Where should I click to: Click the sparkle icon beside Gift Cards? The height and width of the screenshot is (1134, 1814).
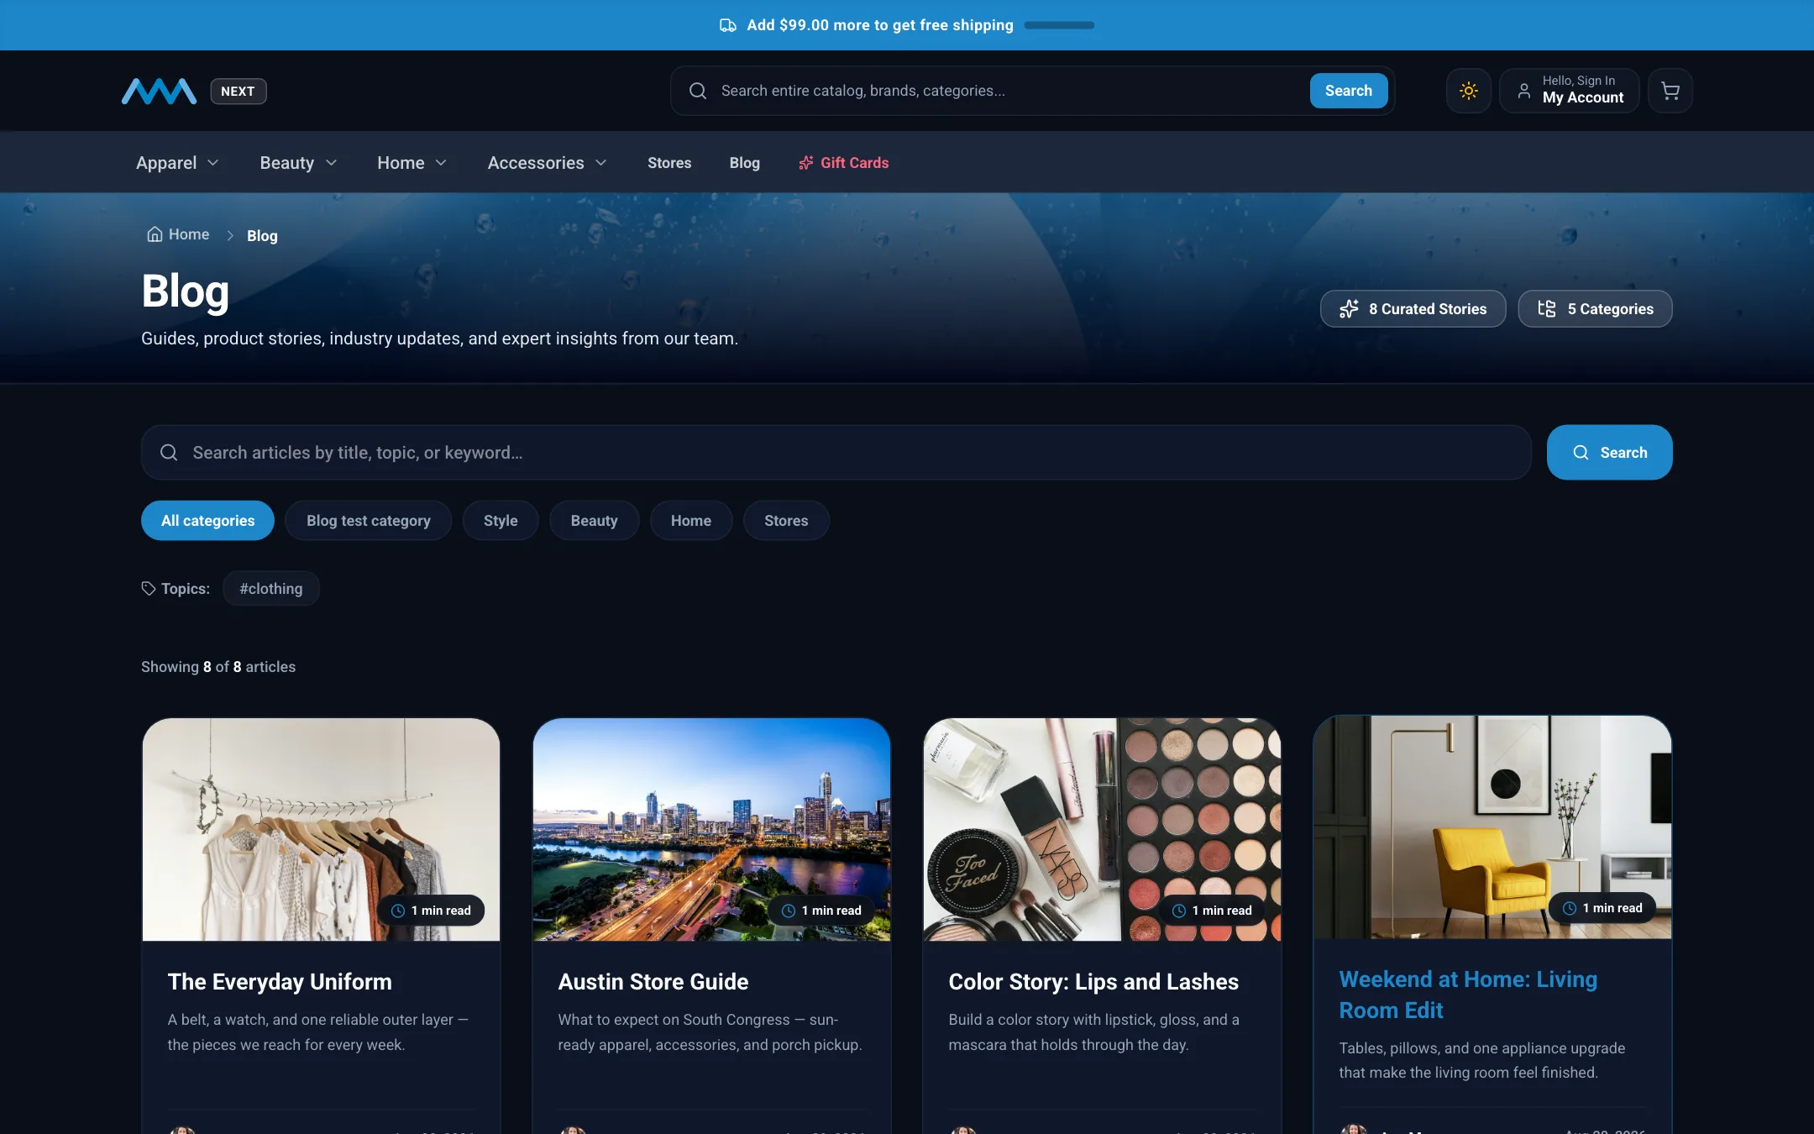click(806, 163)
